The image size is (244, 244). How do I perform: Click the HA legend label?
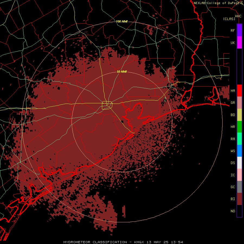[x=233, y=91]
